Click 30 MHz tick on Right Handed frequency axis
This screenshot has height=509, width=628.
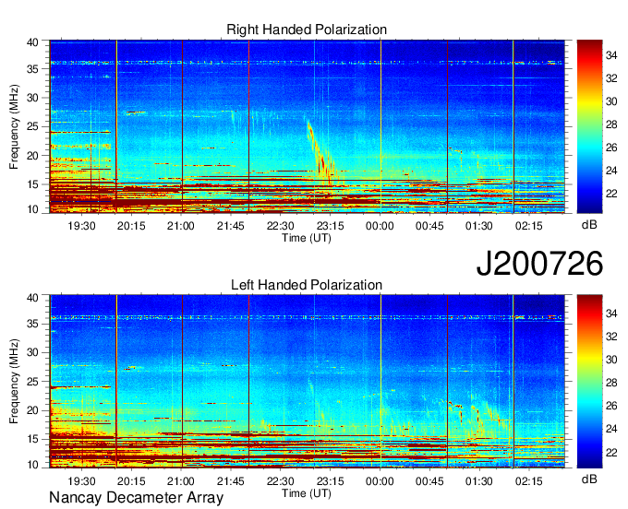(x=32, y=98)
